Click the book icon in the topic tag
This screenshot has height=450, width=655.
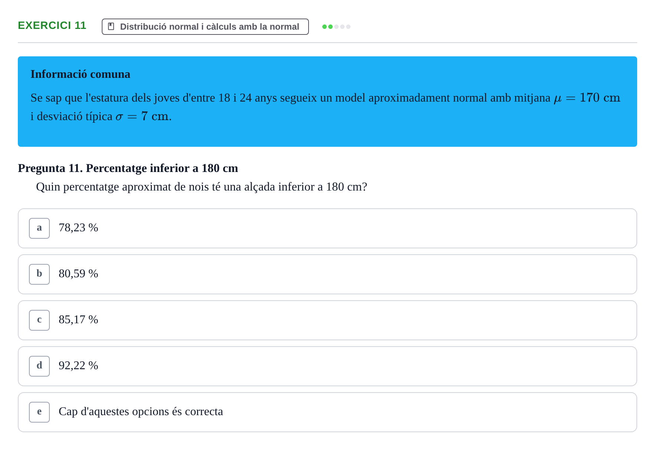111,26
